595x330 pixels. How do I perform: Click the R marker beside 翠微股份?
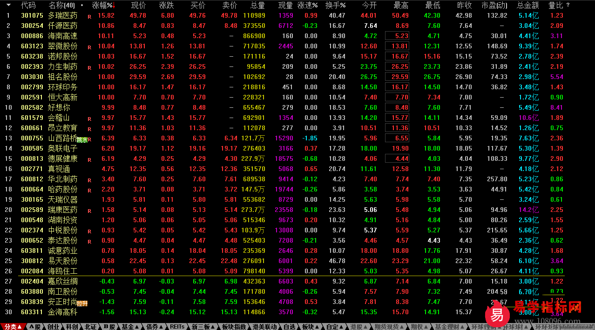pyautogui.click(x=89, y=47)
